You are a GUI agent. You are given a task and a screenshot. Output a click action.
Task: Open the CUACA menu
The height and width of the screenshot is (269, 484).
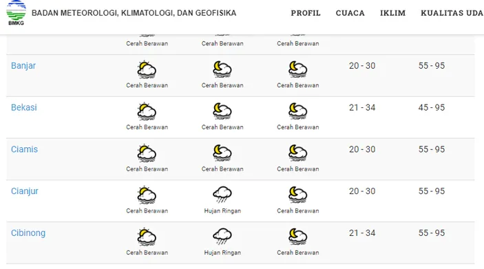[x=350, y=13]
